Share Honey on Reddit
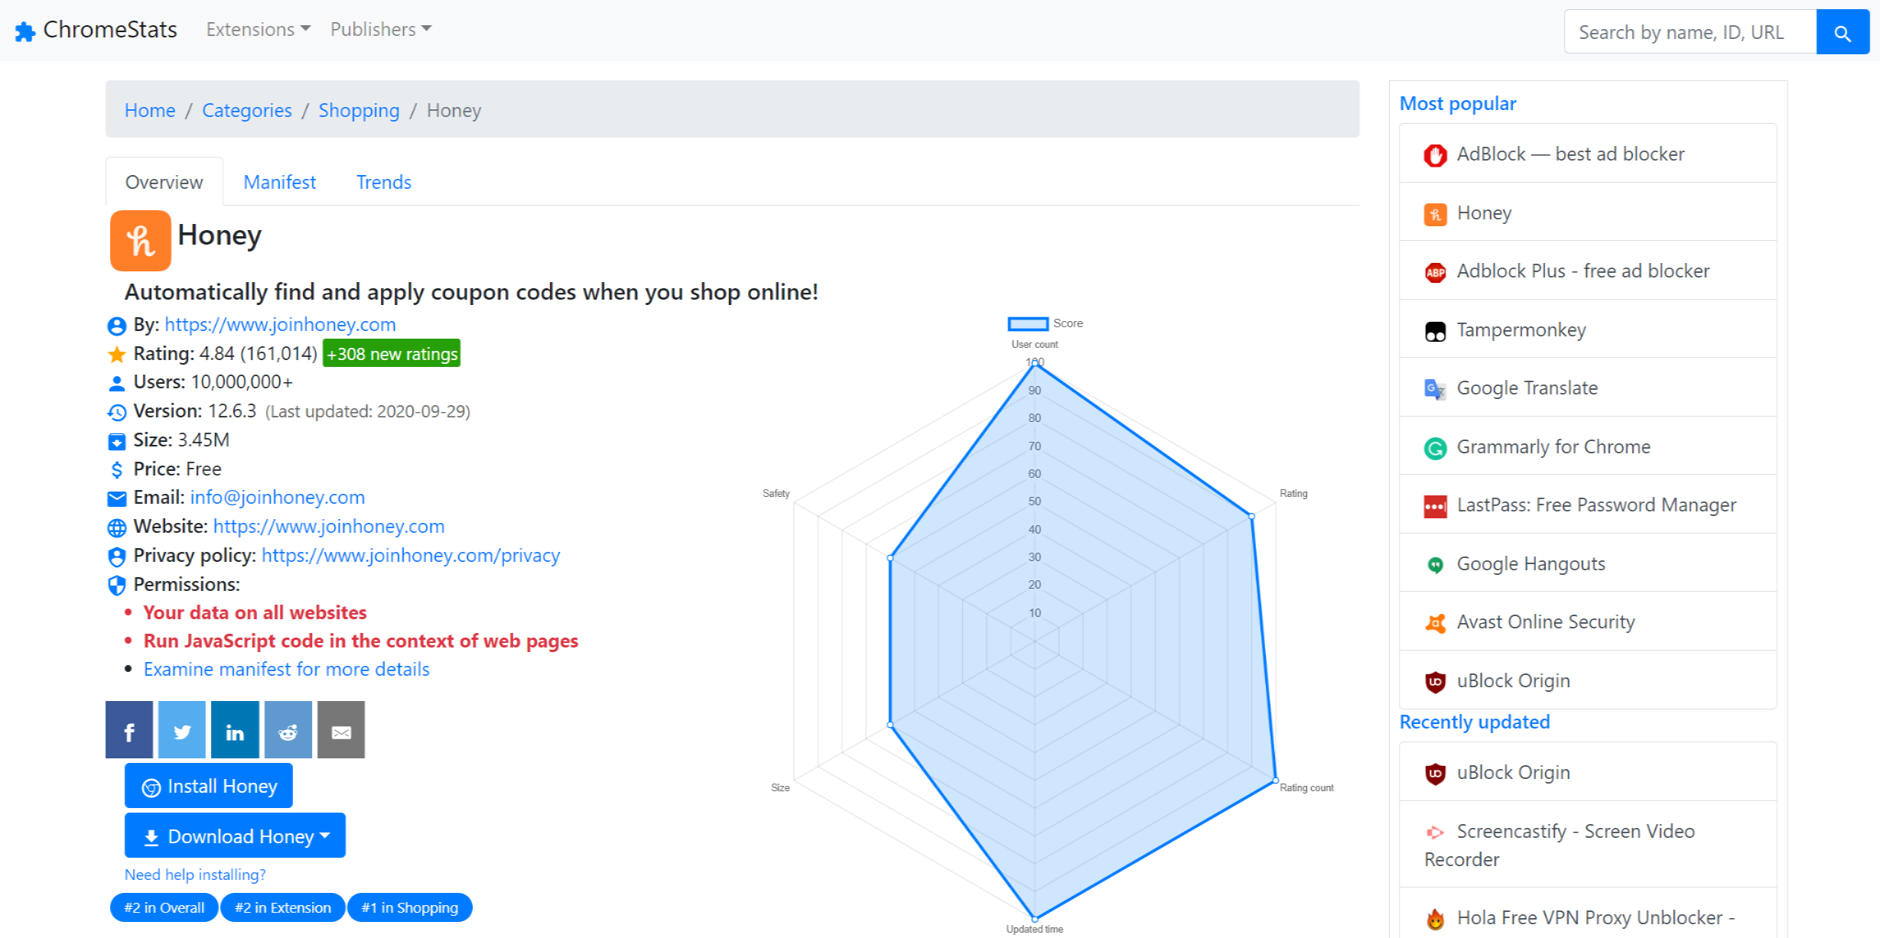 (288, 729)
